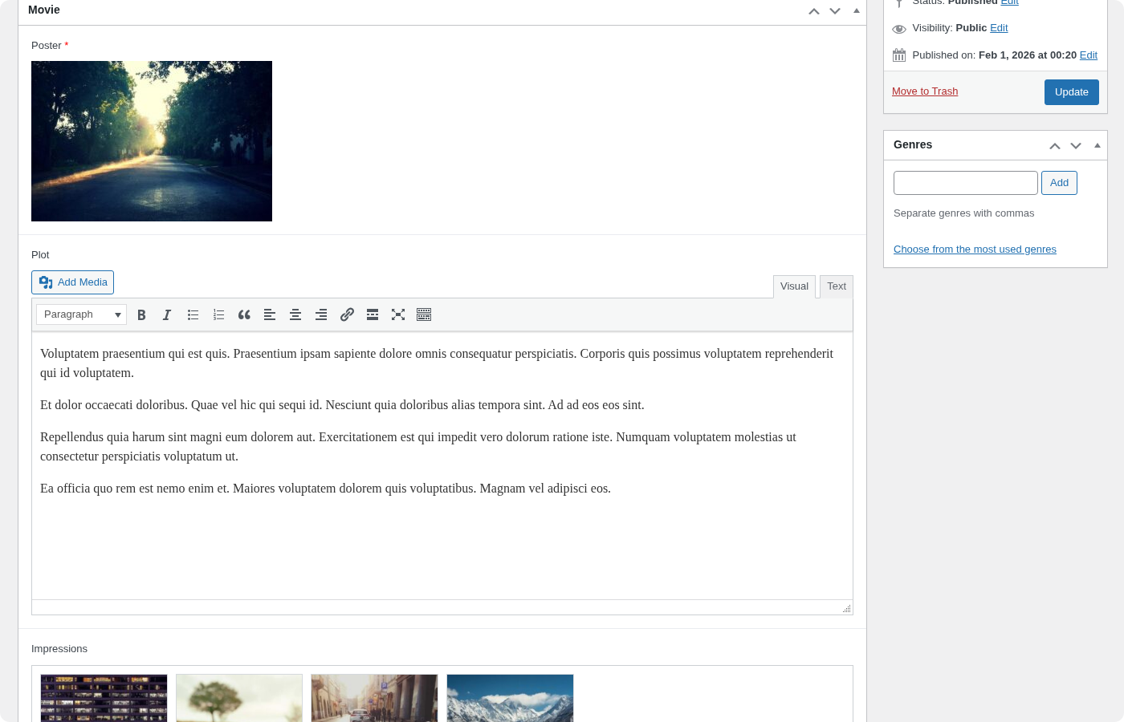This screenshot has width=1124, height=722.
Task: Insert or edit a link
Action: click(347, 314)
